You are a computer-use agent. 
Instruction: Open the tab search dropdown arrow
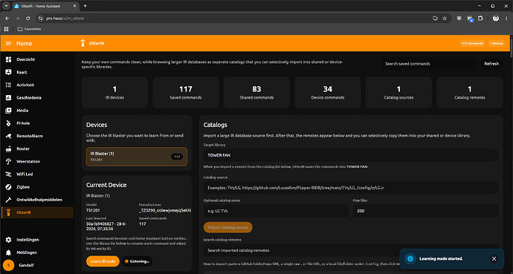click(6, 6)
